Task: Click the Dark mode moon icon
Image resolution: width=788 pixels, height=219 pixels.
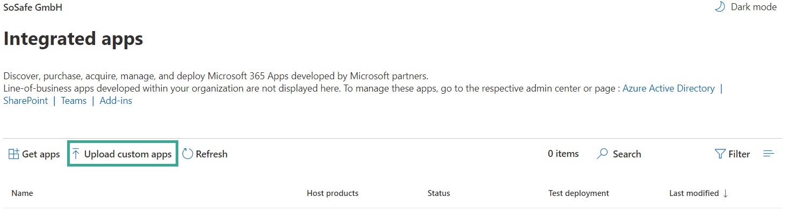Action: pos(719,7)
